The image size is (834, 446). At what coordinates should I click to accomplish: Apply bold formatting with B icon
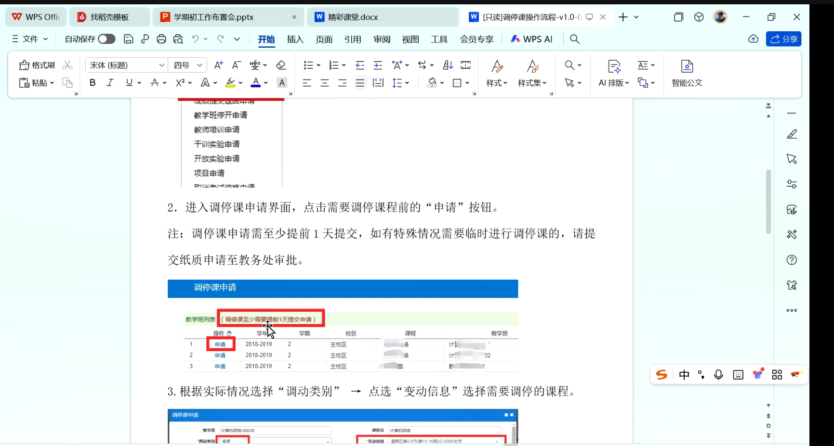click(x=93, y=83)
